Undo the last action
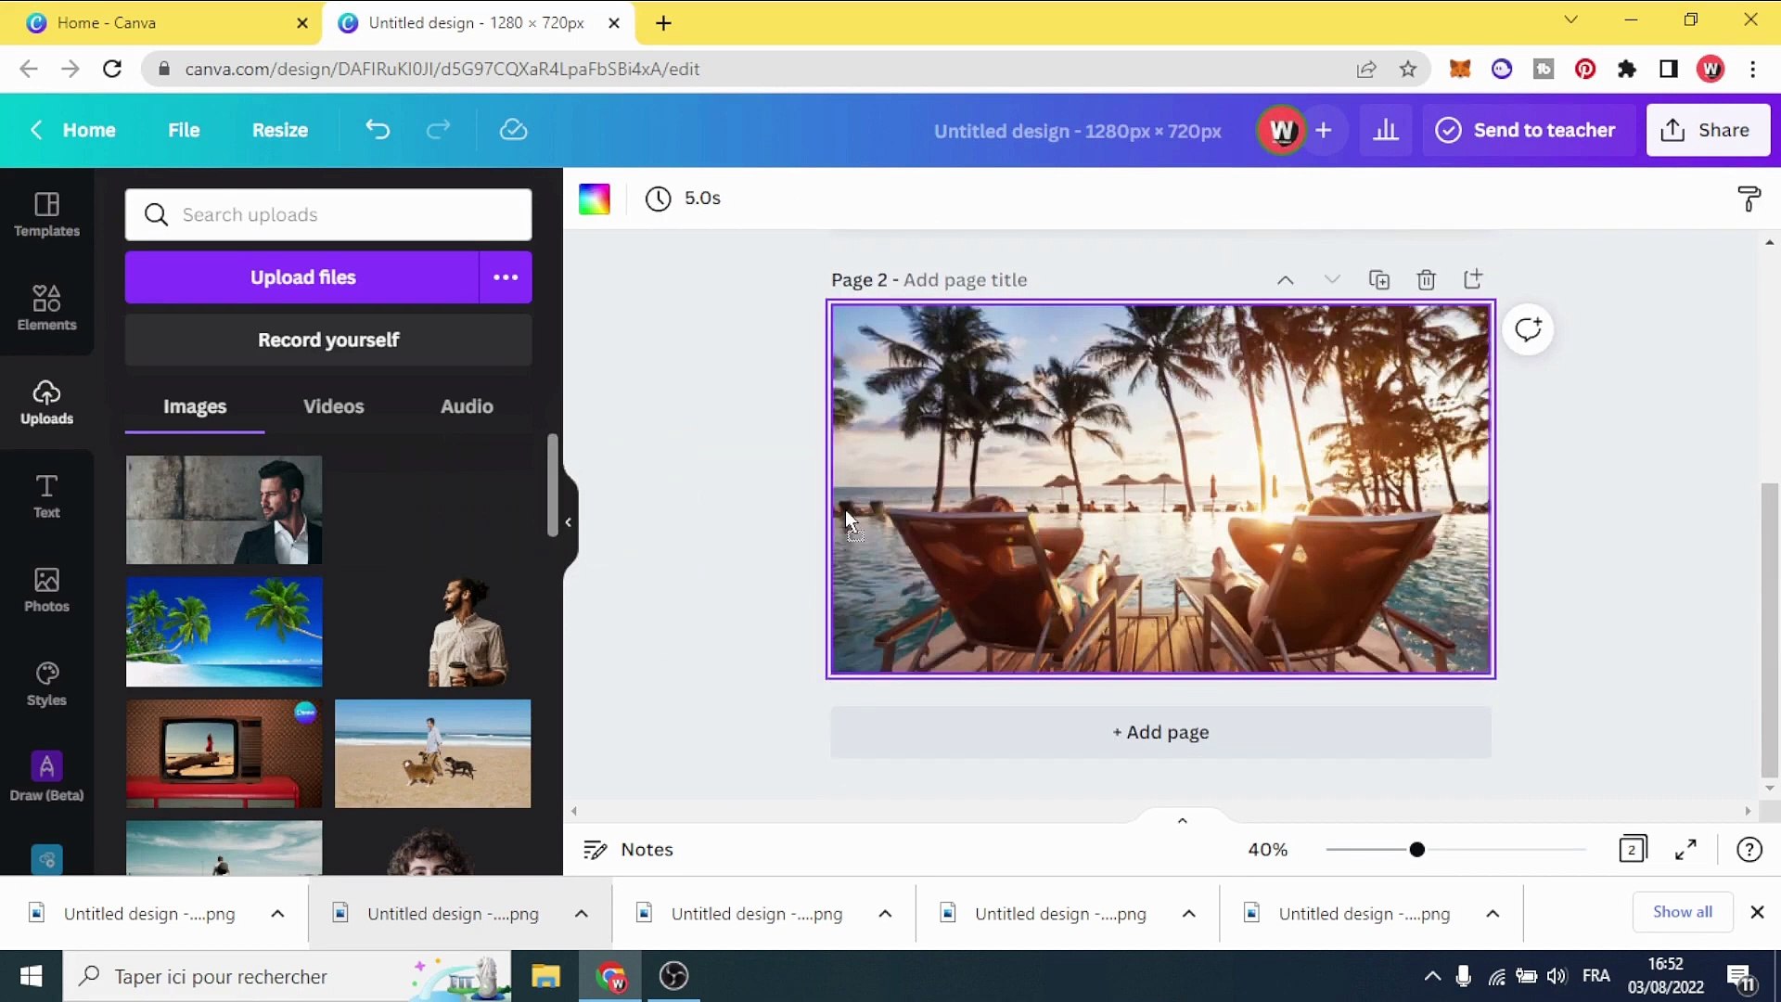This screenshot has height=1002, width=1781. pyautogui.click(x=377, y=130)
